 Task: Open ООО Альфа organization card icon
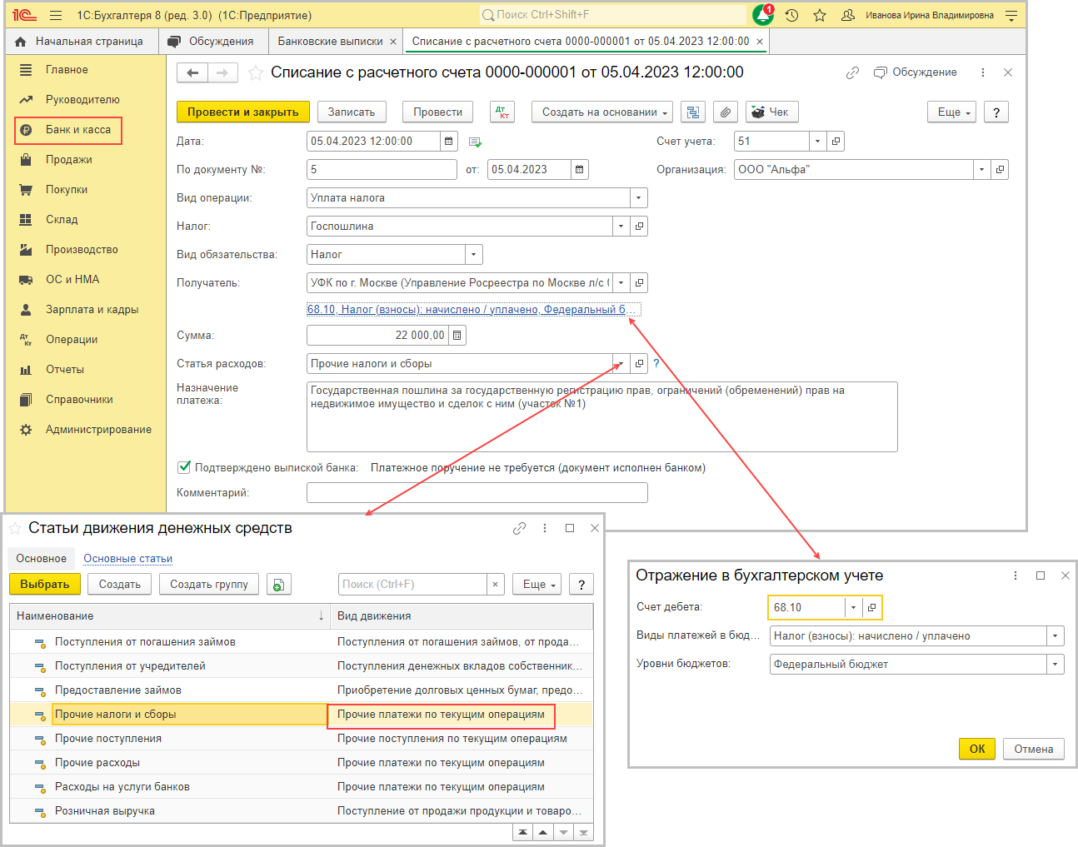(x=1000, y=170)
